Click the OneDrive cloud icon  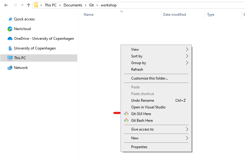(x=10, y=39)
